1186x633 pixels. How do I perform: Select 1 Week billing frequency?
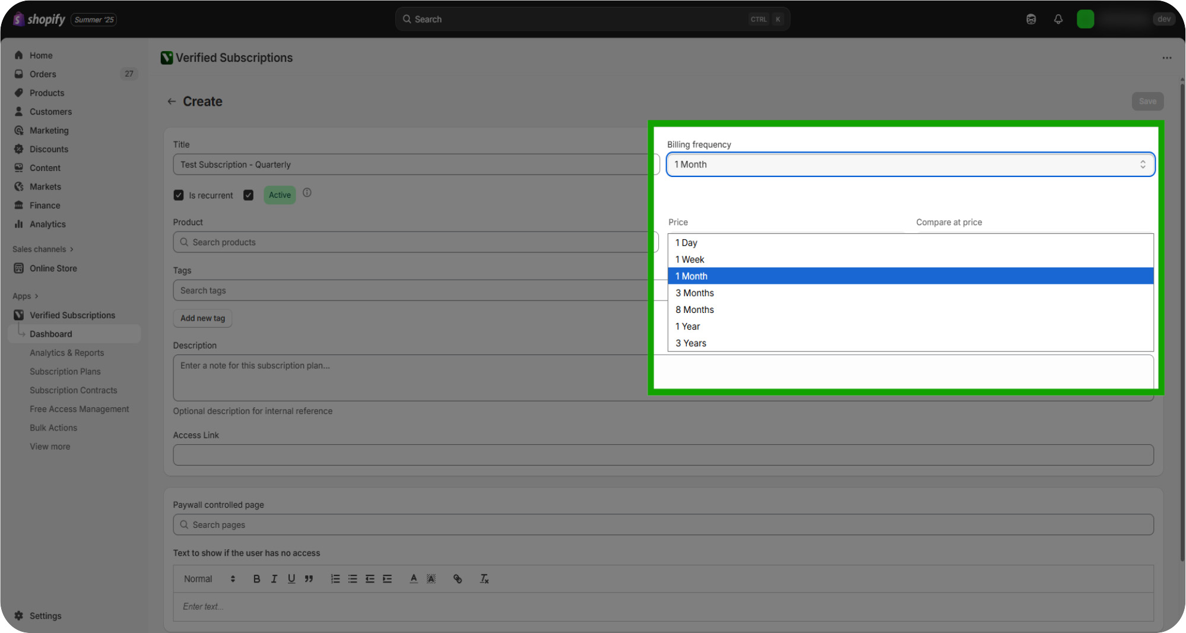tap(911, 259)
